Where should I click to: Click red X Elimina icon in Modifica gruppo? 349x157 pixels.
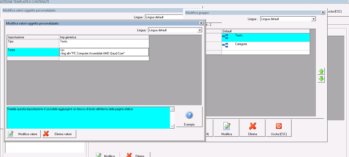tap(252, 126)
